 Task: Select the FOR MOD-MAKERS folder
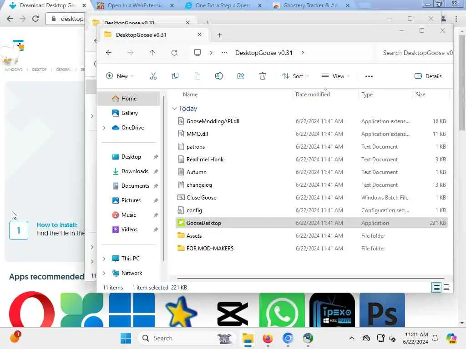(x=311, y=249)
